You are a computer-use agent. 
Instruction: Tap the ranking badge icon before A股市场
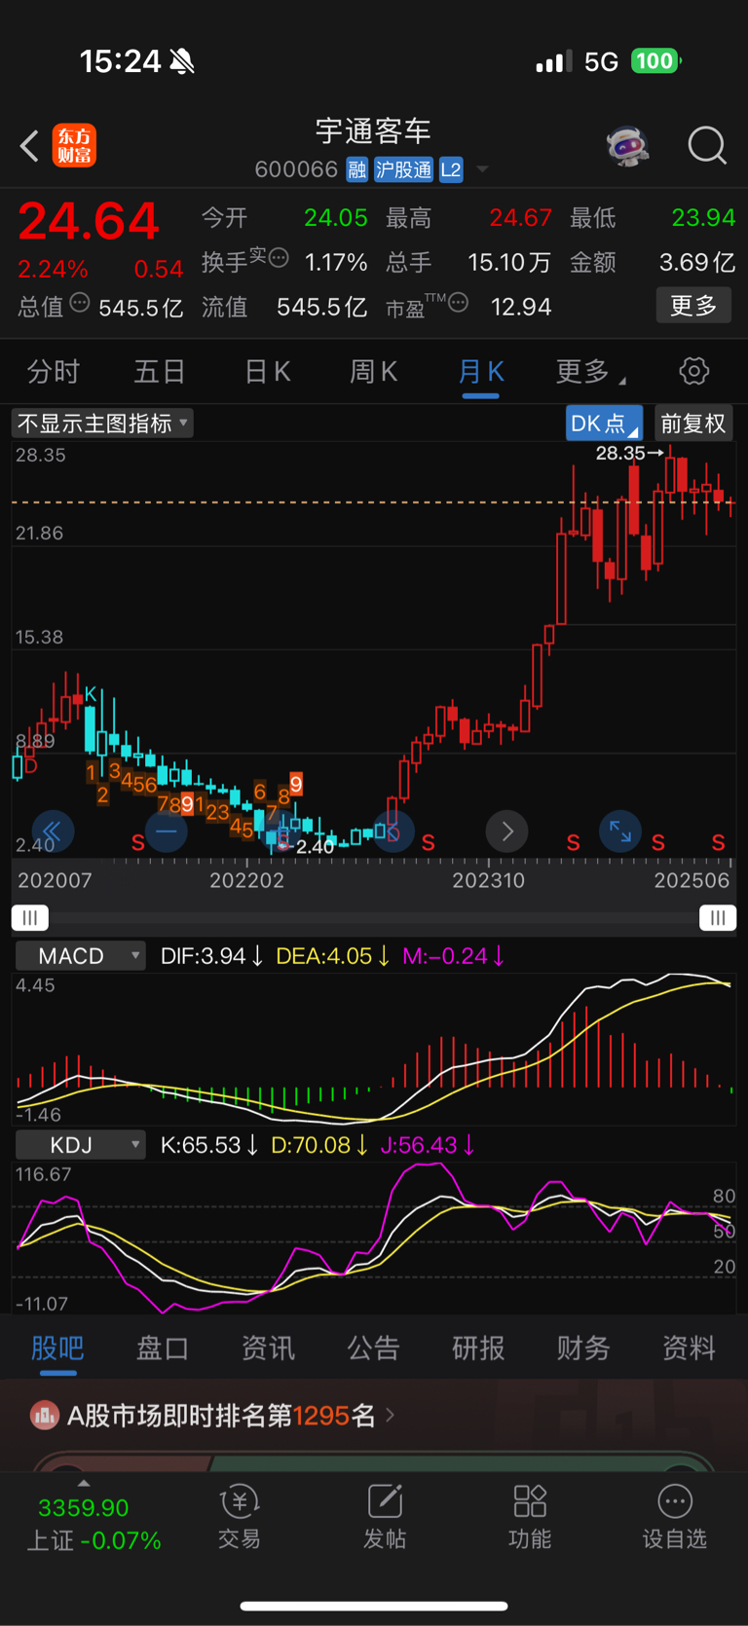45,1415
